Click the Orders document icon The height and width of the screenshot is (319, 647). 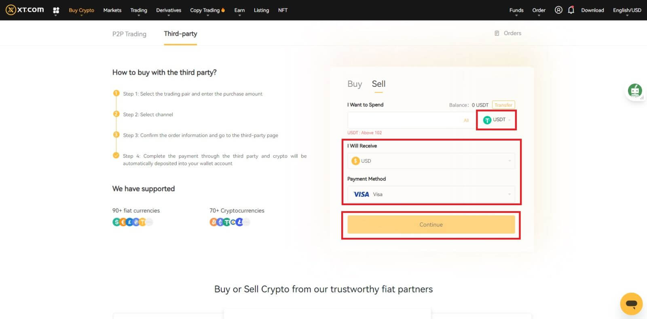click(x=497, y=33)
